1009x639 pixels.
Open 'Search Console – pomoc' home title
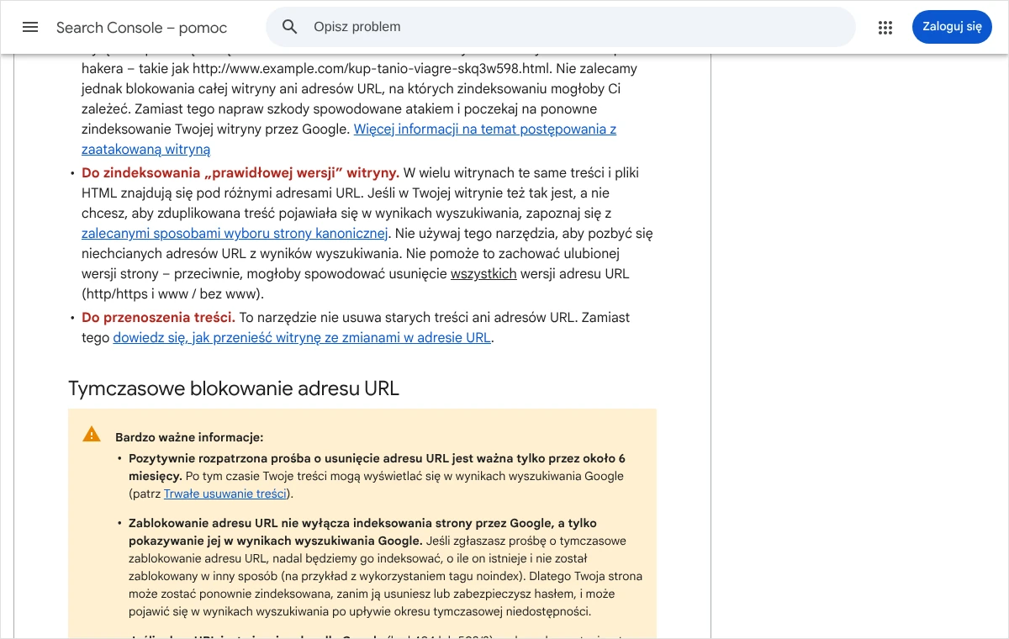point(141,28)
